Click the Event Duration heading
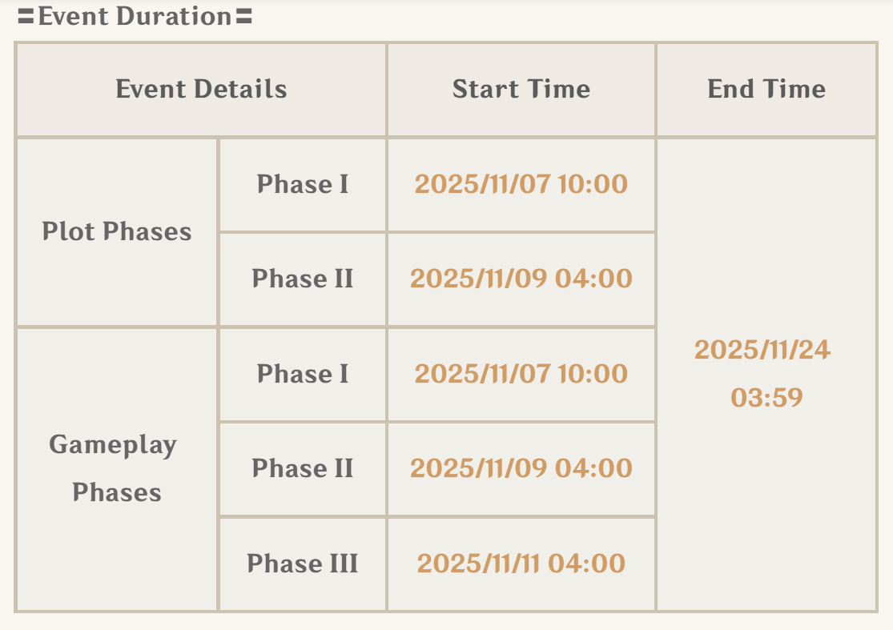The height and width of the screenshot is (630, 893). coord(135,16)
